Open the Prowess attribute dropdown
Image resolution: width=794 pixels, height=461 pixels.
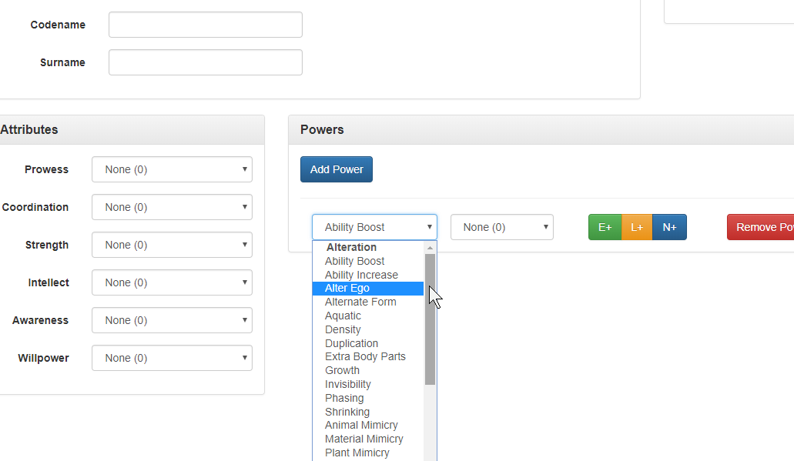click(x=172, y=169)
